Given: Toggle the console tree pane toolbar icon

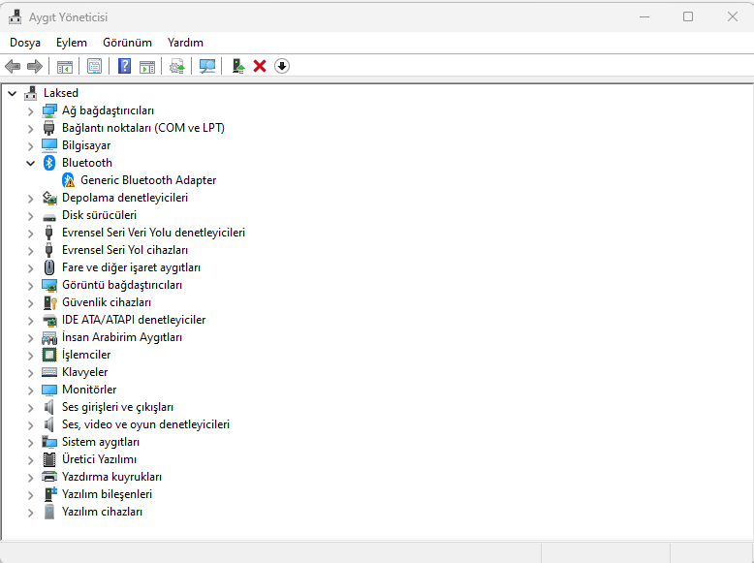Looking at the screenshot, I should [64, 66].
